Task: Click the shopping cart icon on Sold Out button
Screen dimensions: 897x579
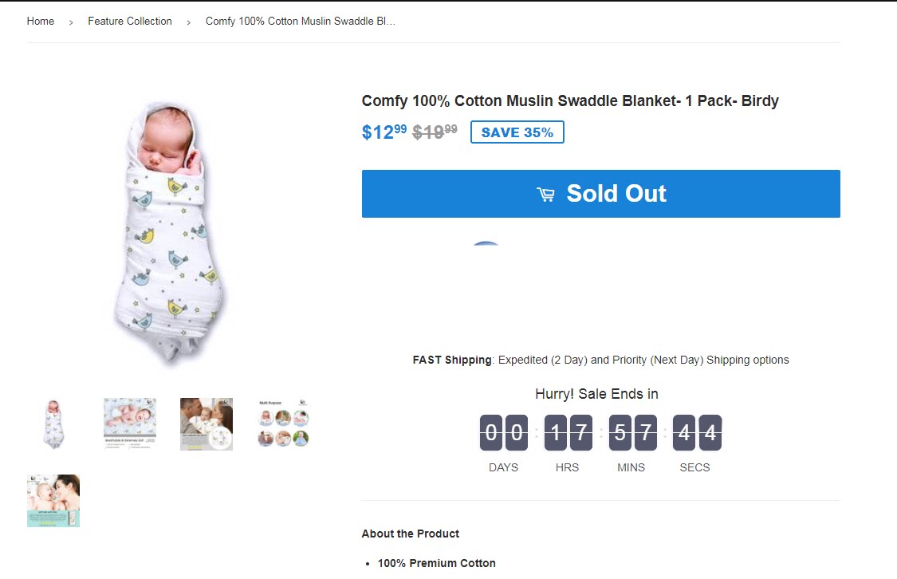Action: [x=546, y=194]
